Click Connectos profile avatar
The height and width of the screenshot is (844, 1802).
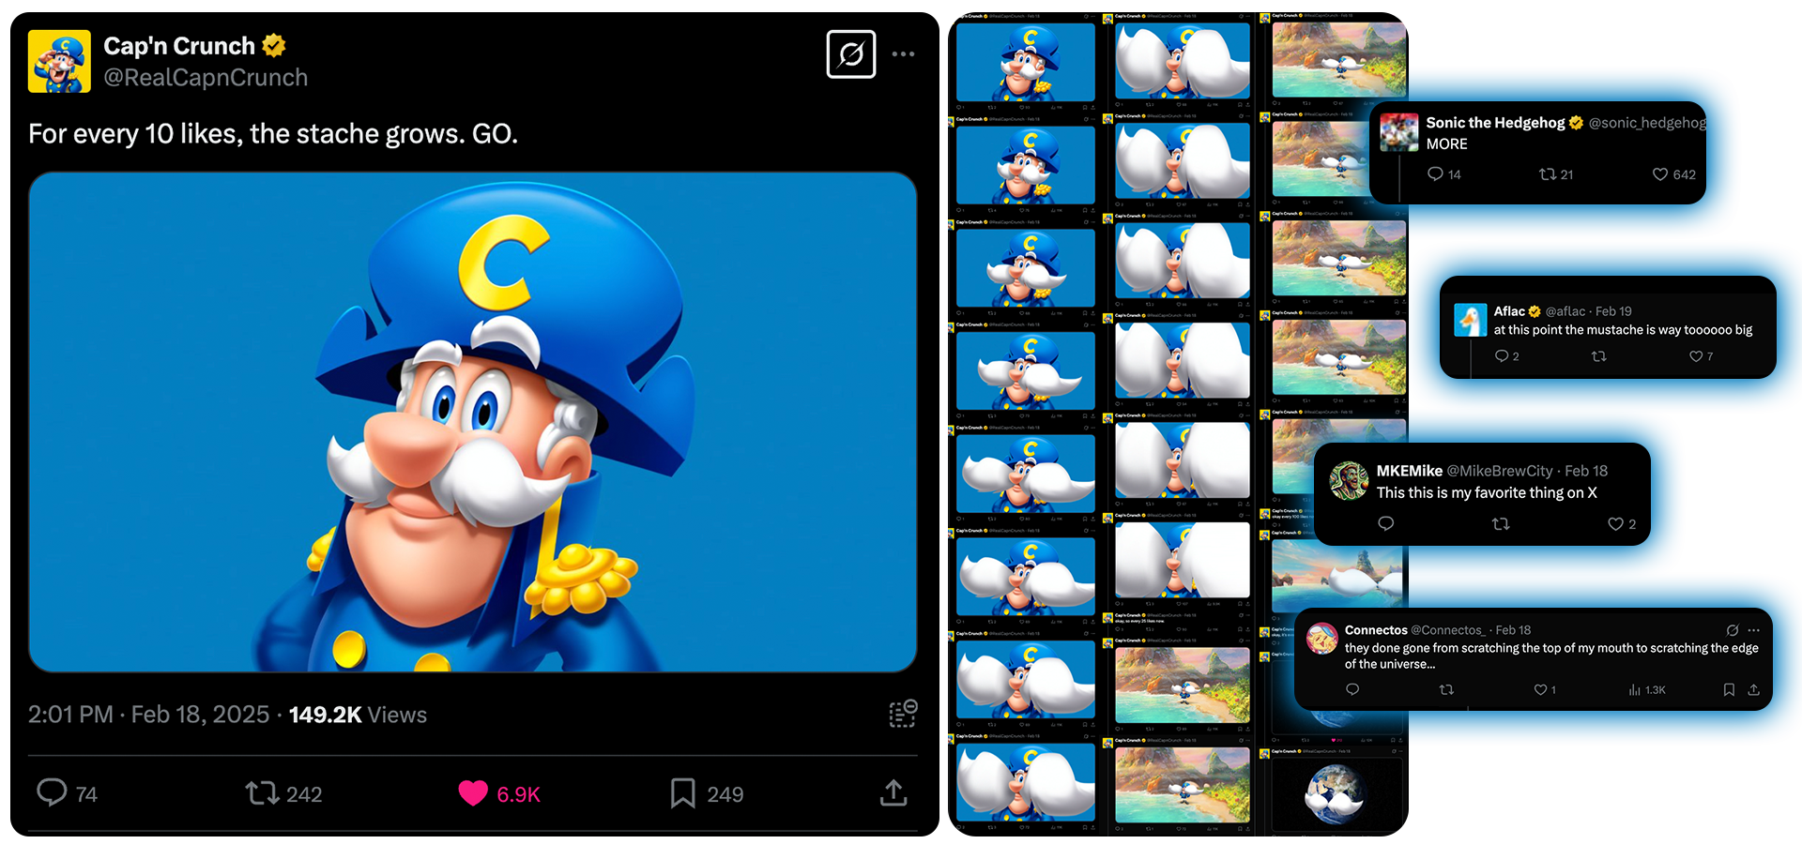click(1322, 639)
